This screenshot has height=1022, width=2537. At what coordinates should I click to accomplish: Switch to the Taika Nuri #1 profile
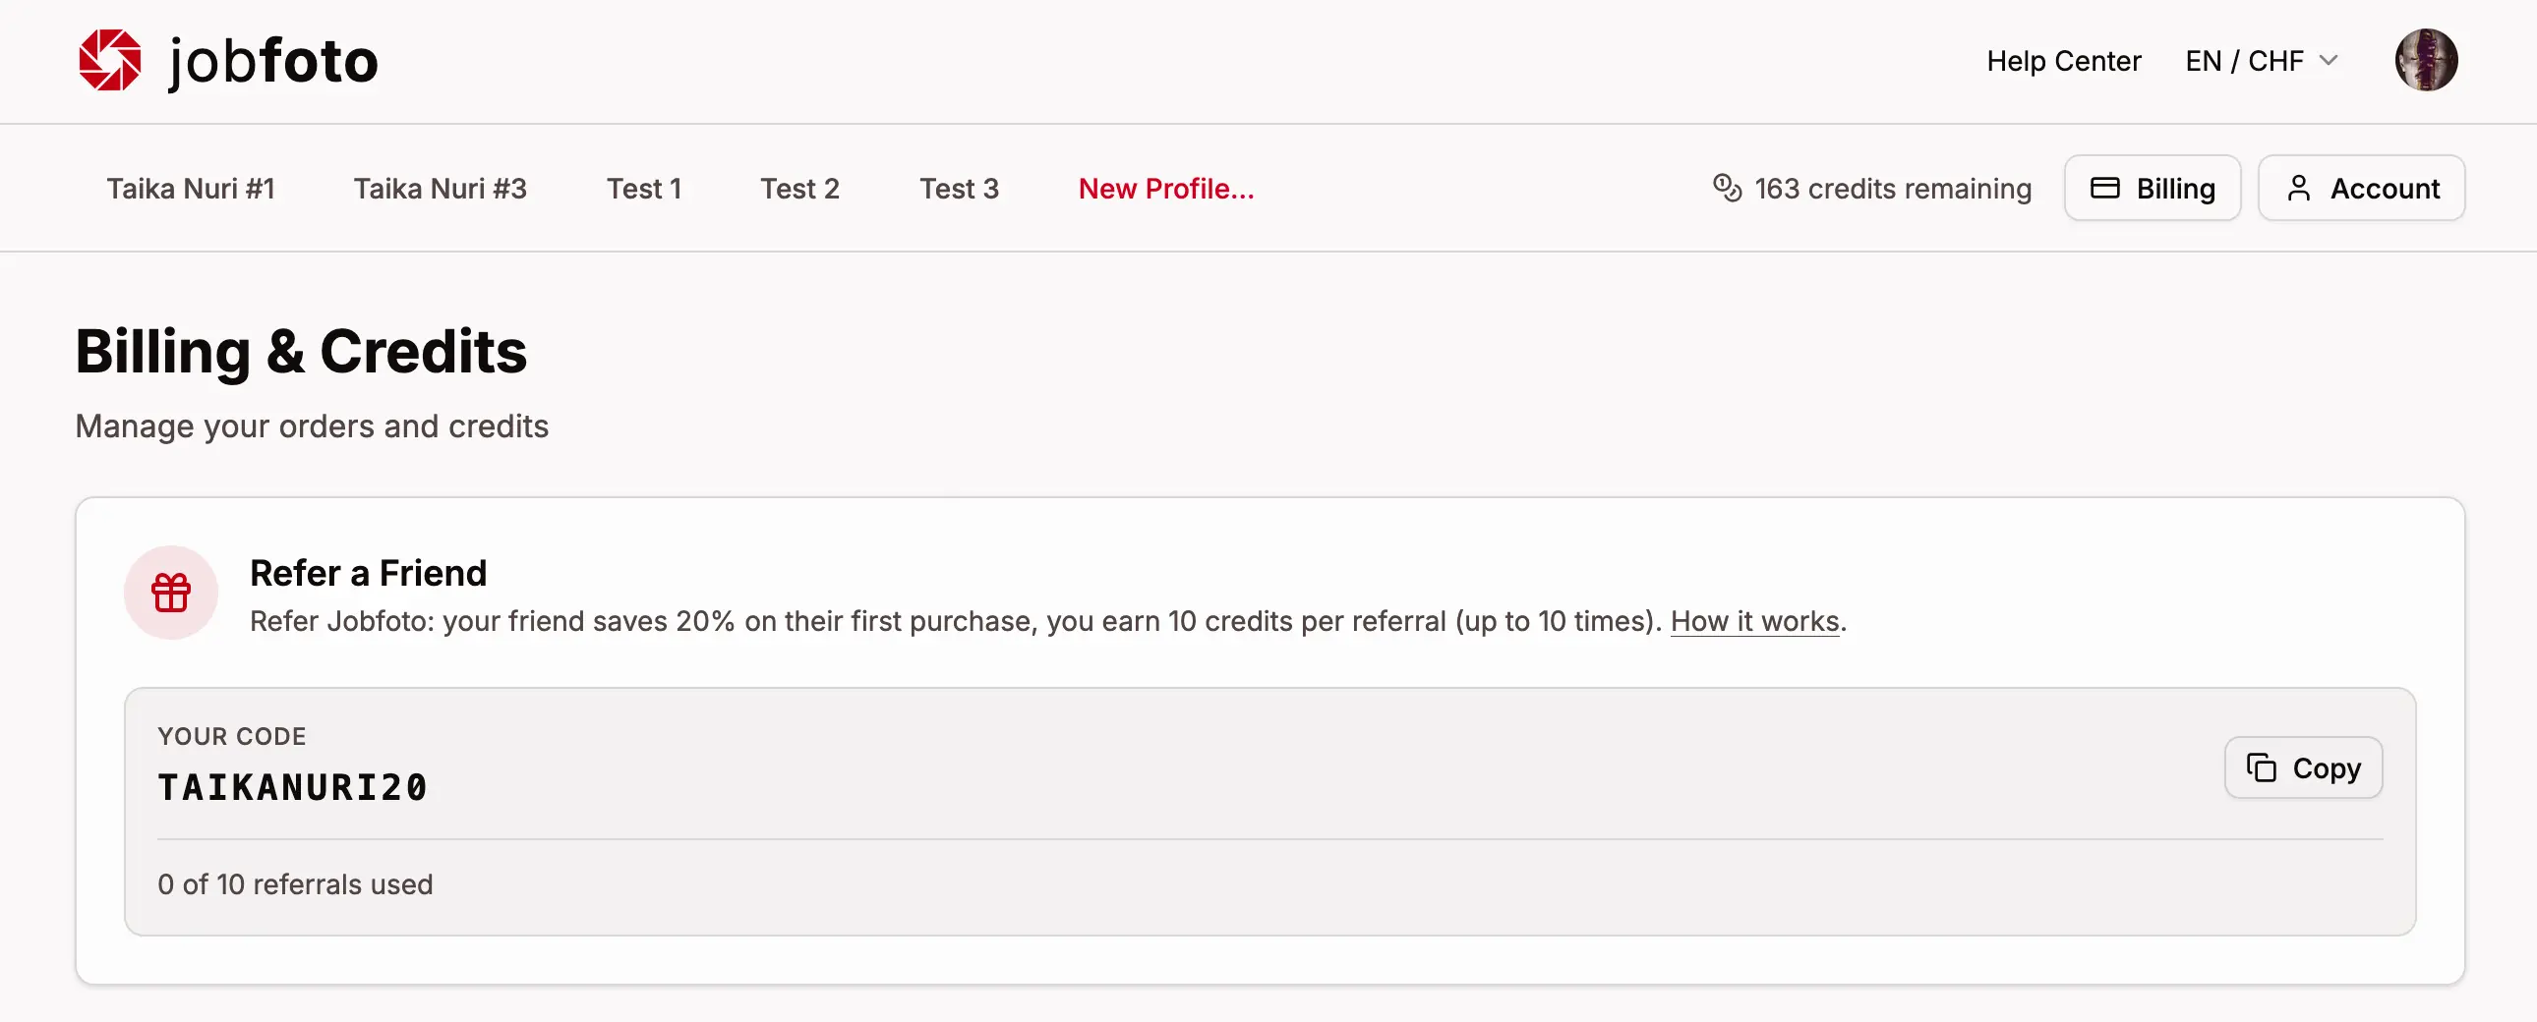pyautogui.click(x=190, y=188)
